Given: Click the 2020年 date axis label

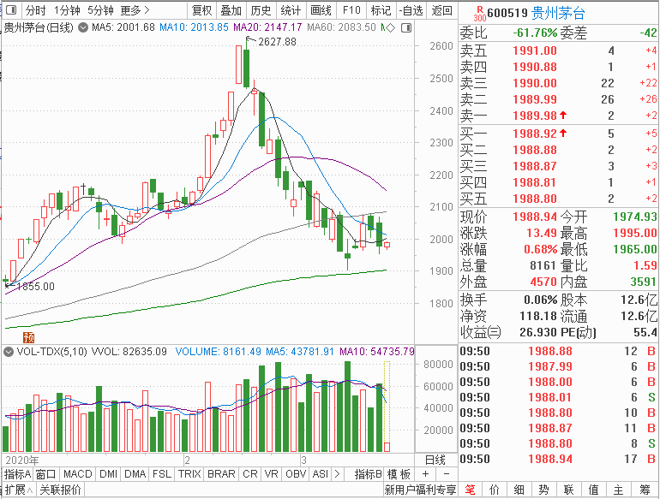Looking at the screenshot, I should click(x=22, y=460).
